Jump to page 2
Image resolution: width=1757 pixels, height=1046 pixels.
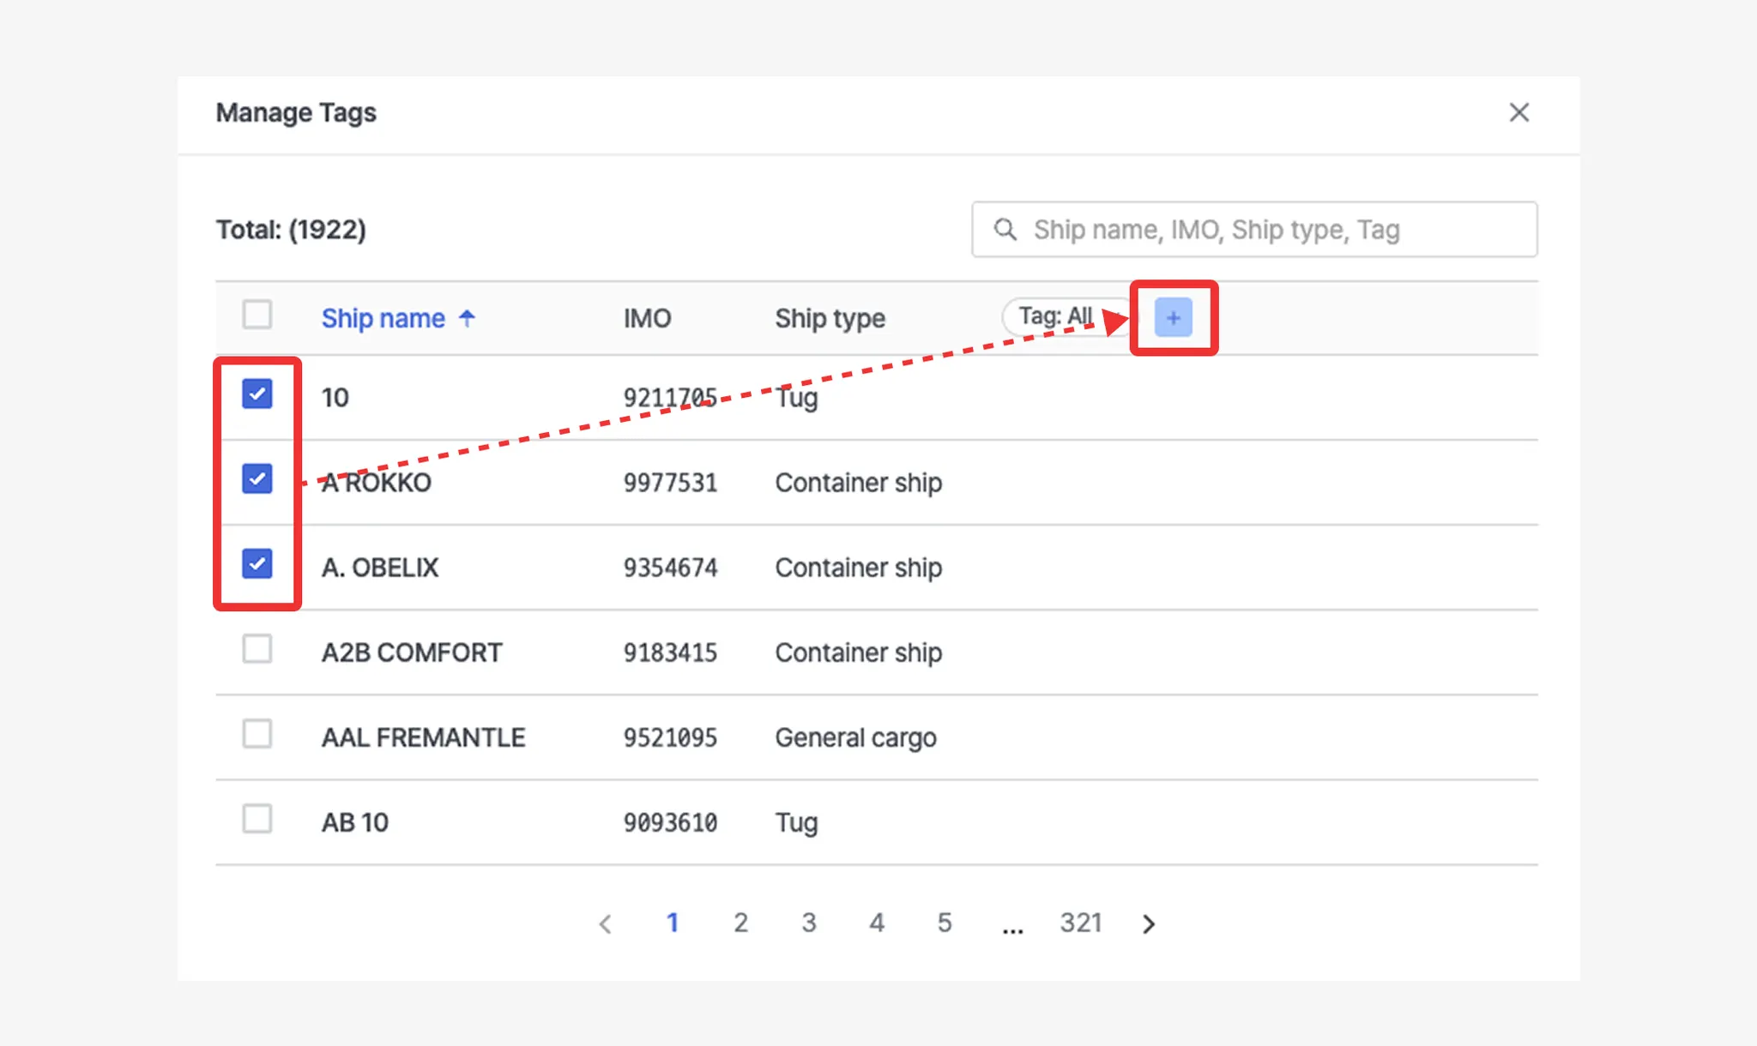pyautogui.click(x=740, y=923)
